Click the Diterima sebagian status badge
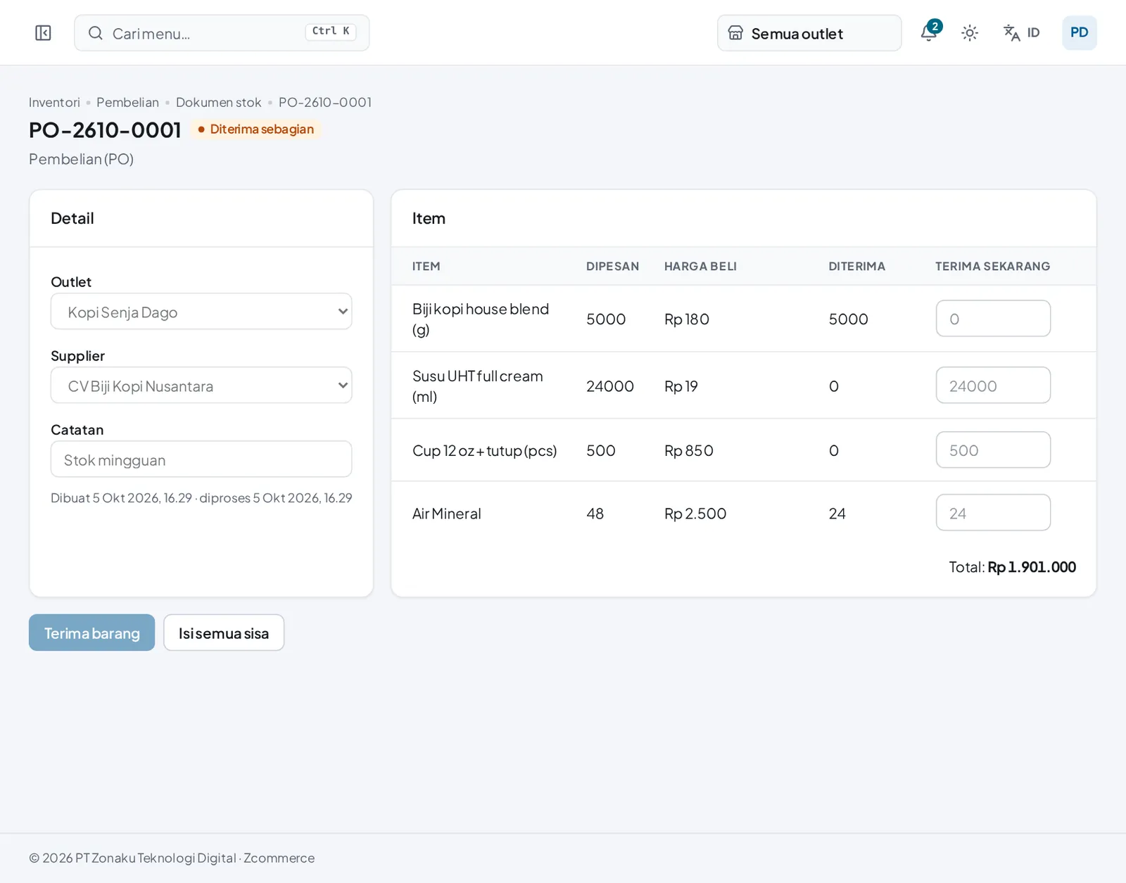 point(256,129)
